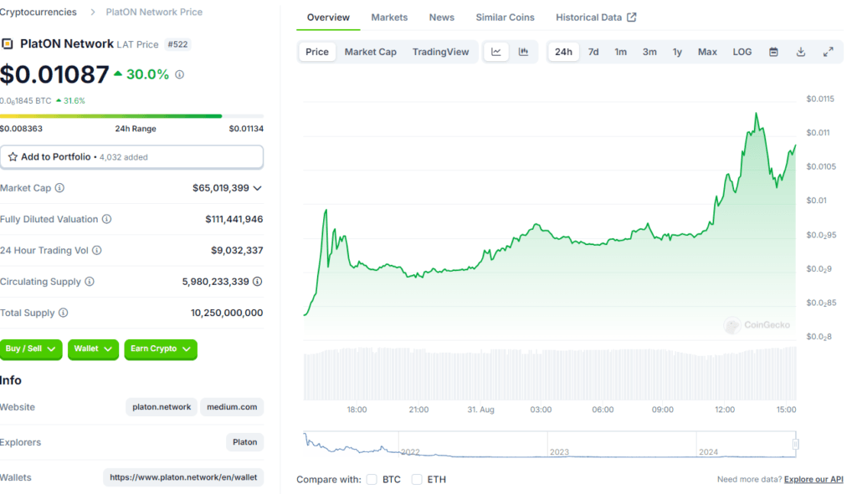This screenshot has height=494, width=857.
Task: Click the $0.008363 24h low value
Action: (x=21, y=129)
